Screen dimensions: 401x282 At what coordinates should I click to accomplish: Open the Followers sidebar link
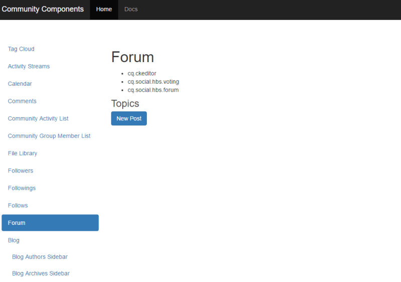21,171
